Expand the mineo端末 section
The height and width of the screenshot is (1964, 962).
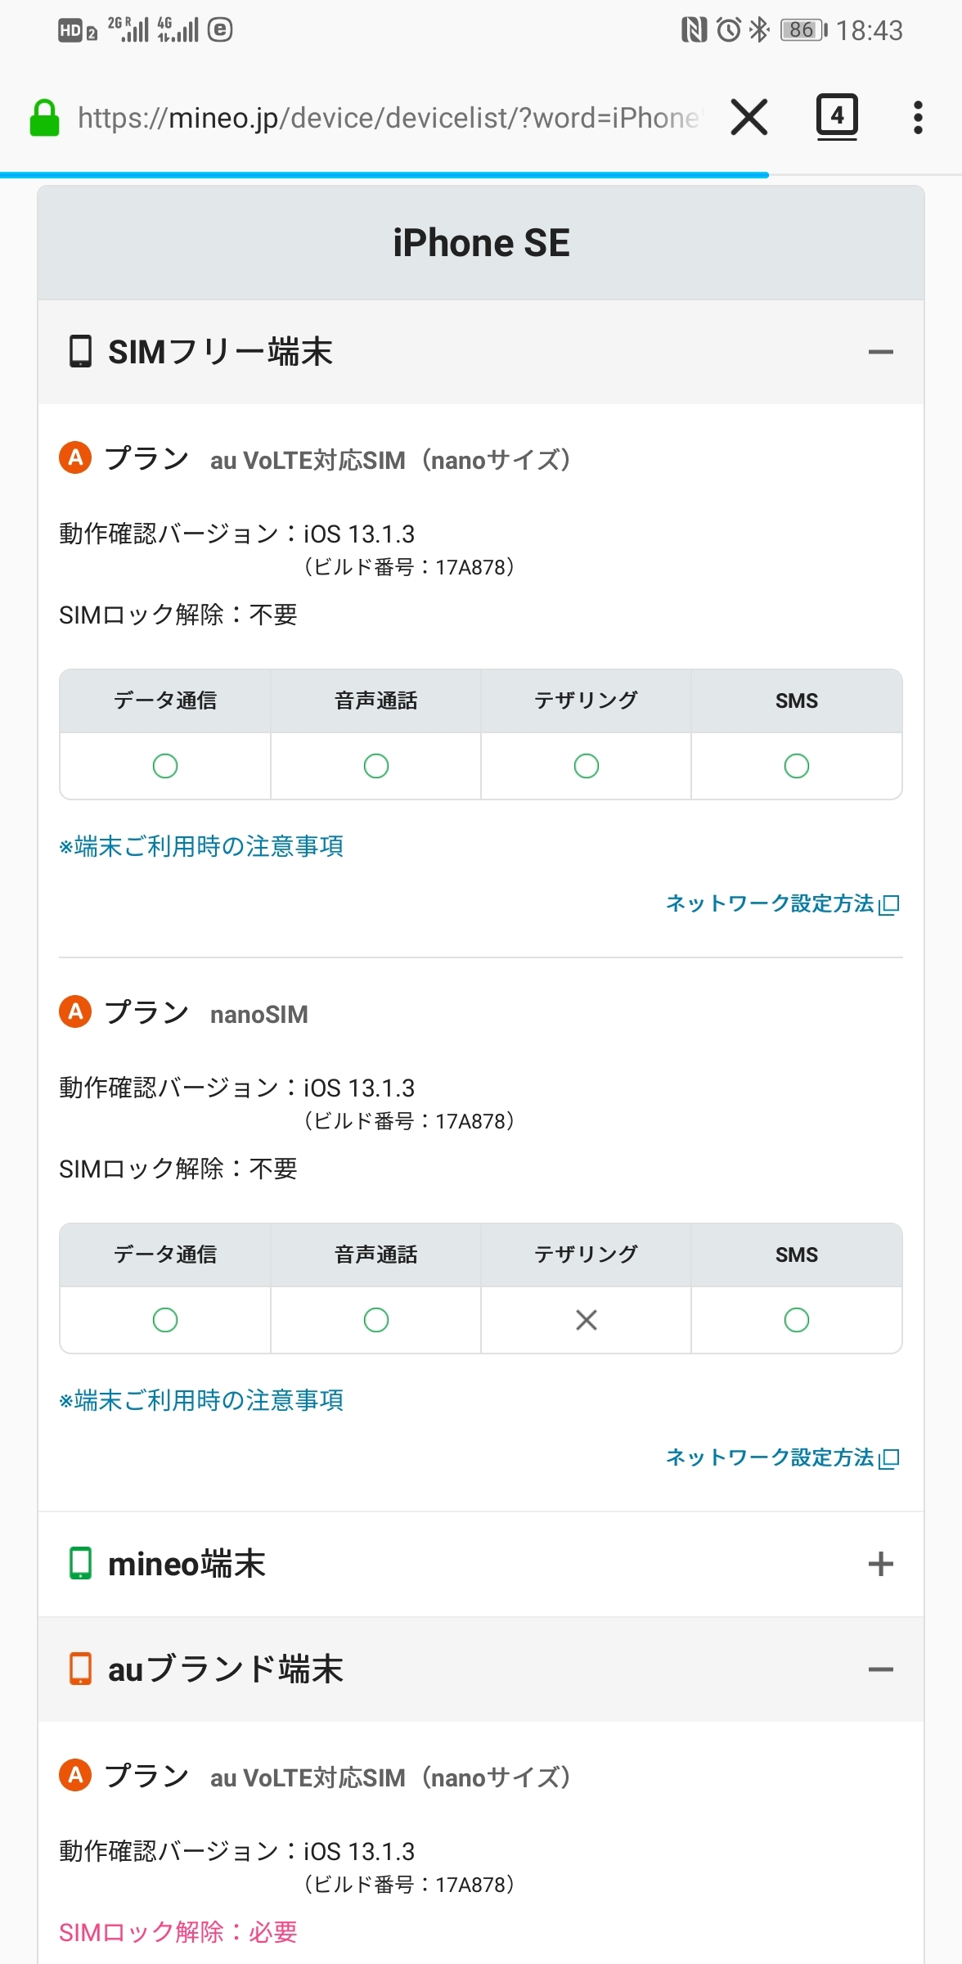coord(880,1564)
